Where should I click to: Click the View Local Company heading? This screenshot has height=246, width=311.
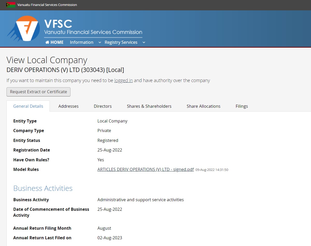pyautogui.click(x=47, y=60)
